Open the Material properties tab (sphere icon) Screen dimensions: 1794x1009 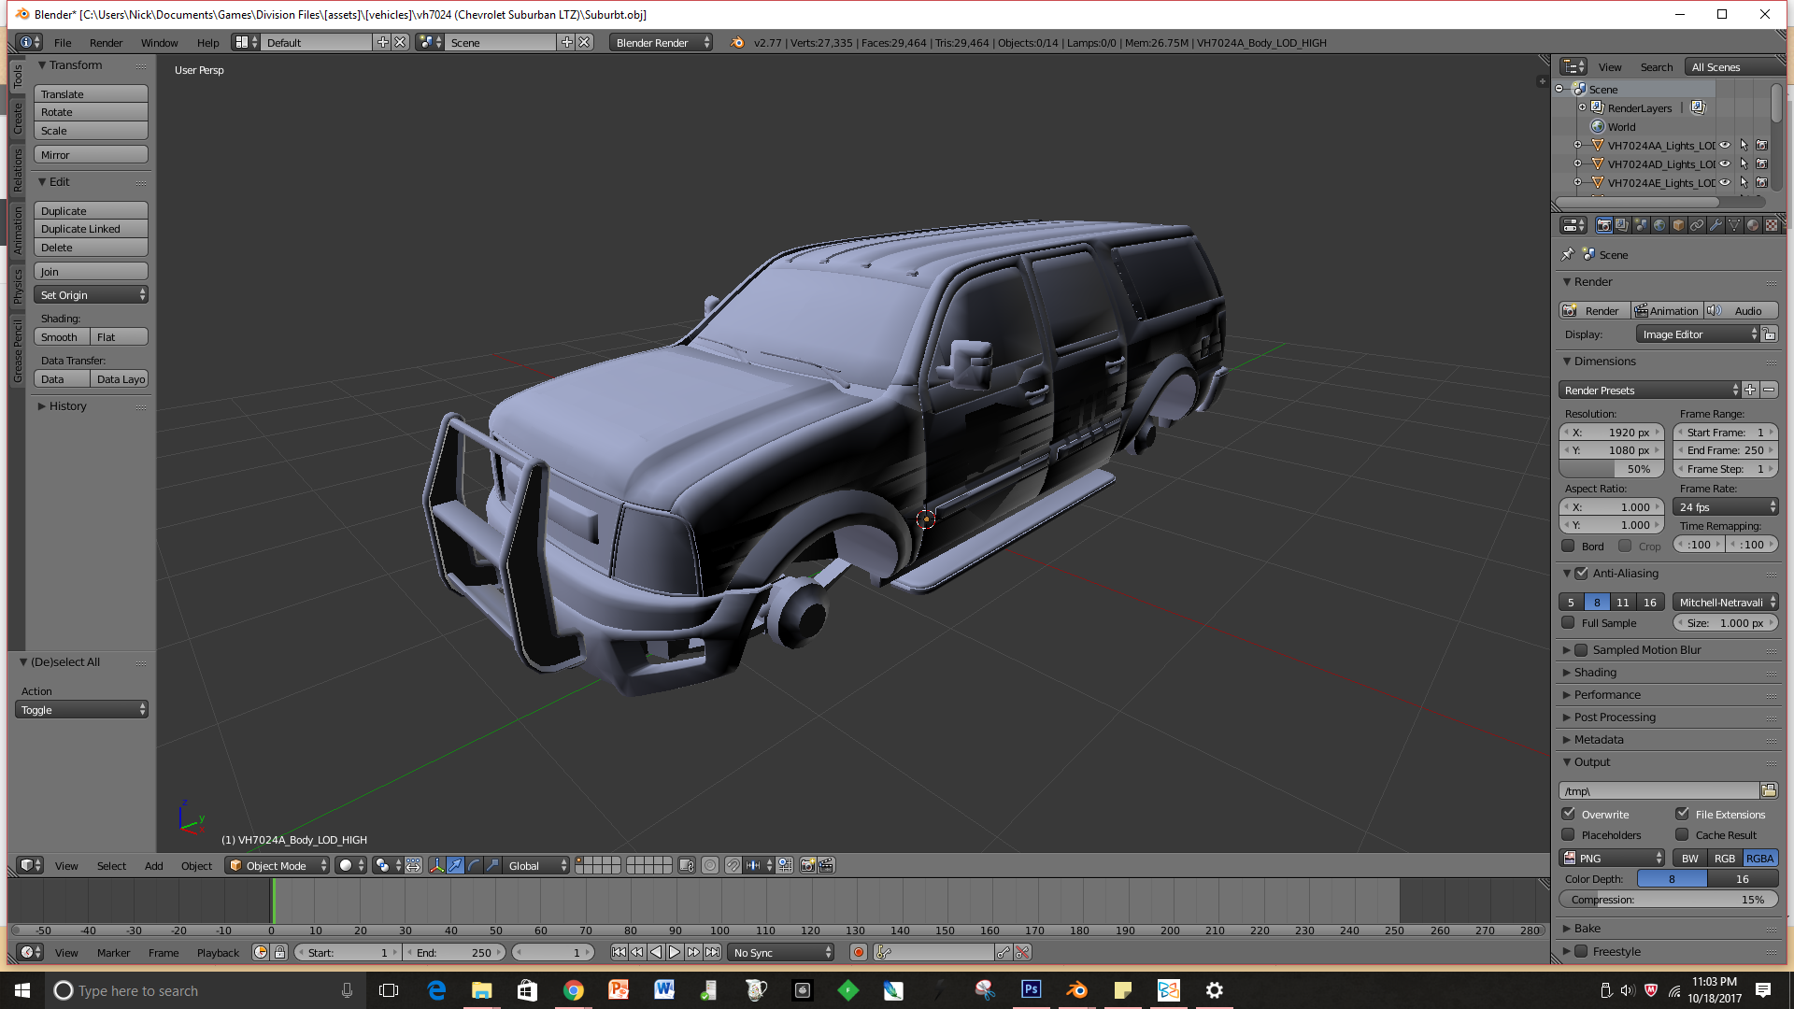click(1753, 225)
